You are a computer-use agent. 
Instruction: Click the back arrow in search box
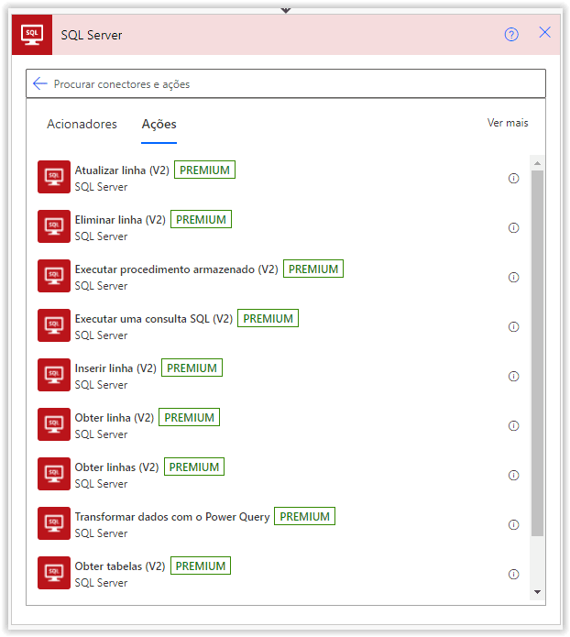[x=39, y=83]
